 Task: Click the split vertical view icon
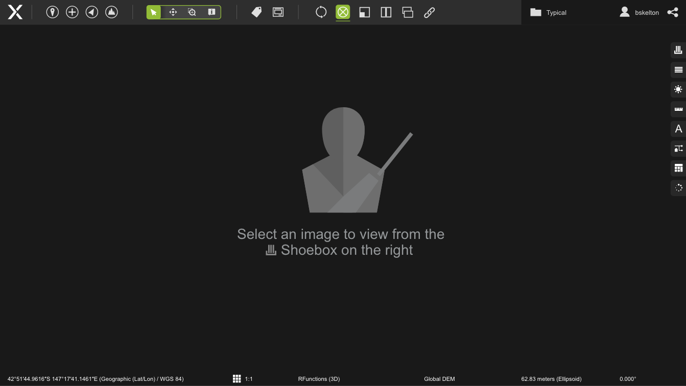(x=386, y=12)
